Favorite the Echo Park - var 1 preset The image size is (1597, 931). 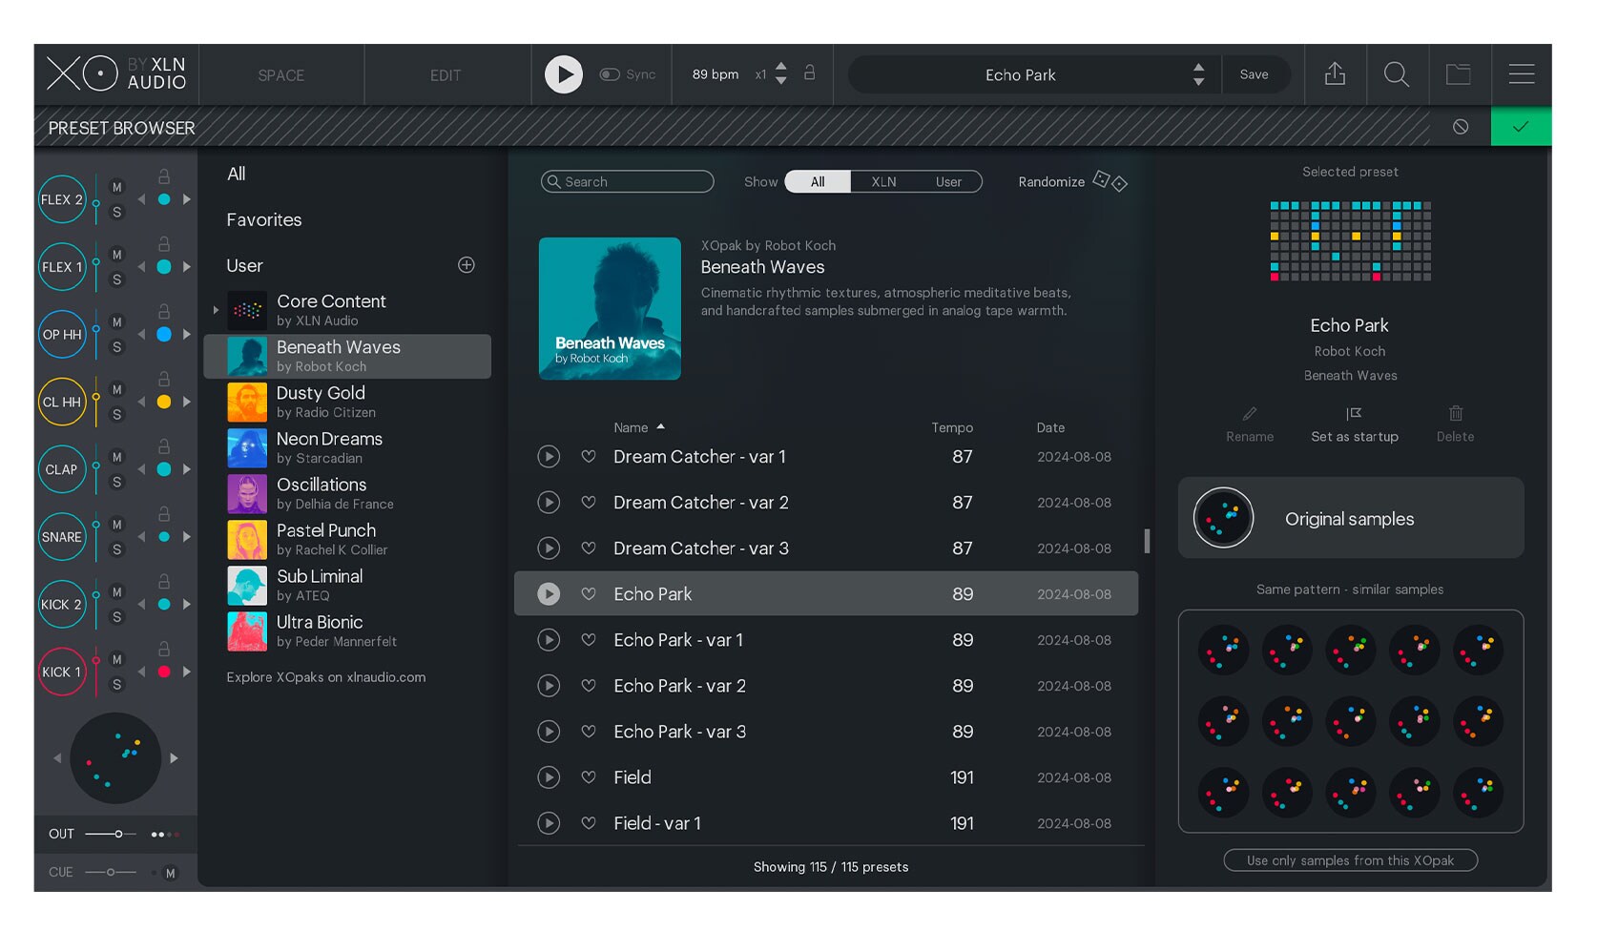589,640
